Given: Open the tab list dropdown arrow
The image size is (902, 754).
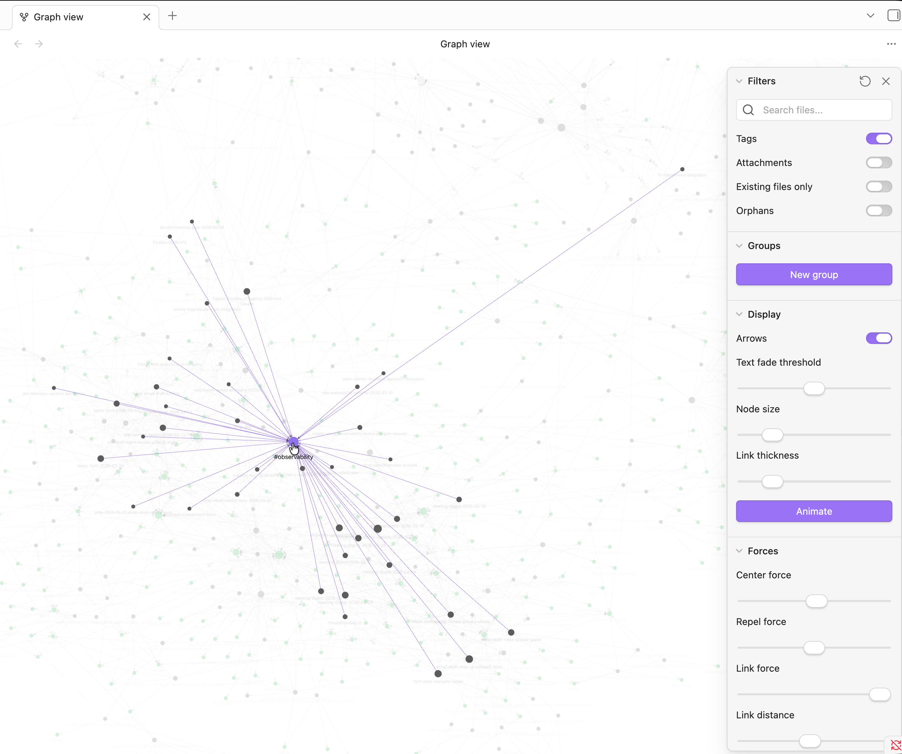Looking at the screenshot, I should click(870, 15).
